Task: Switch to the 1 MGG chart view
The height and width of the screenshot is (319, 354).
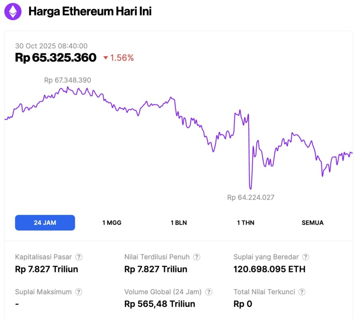Action: coord(112,223)
